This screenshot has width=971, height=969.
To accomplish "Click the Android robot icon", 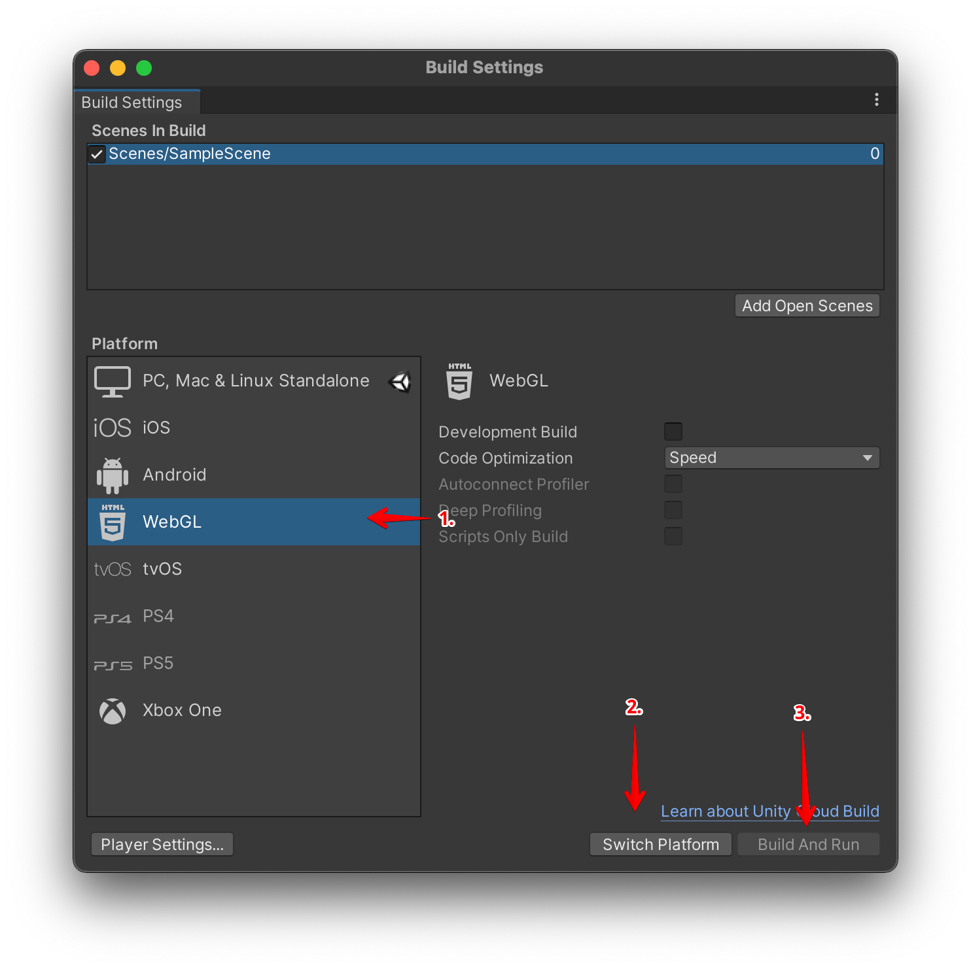I will (113, 475).
